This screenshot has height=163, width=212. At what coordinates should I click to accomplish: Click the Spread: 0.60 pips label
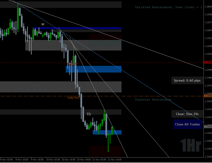[187, 80]
